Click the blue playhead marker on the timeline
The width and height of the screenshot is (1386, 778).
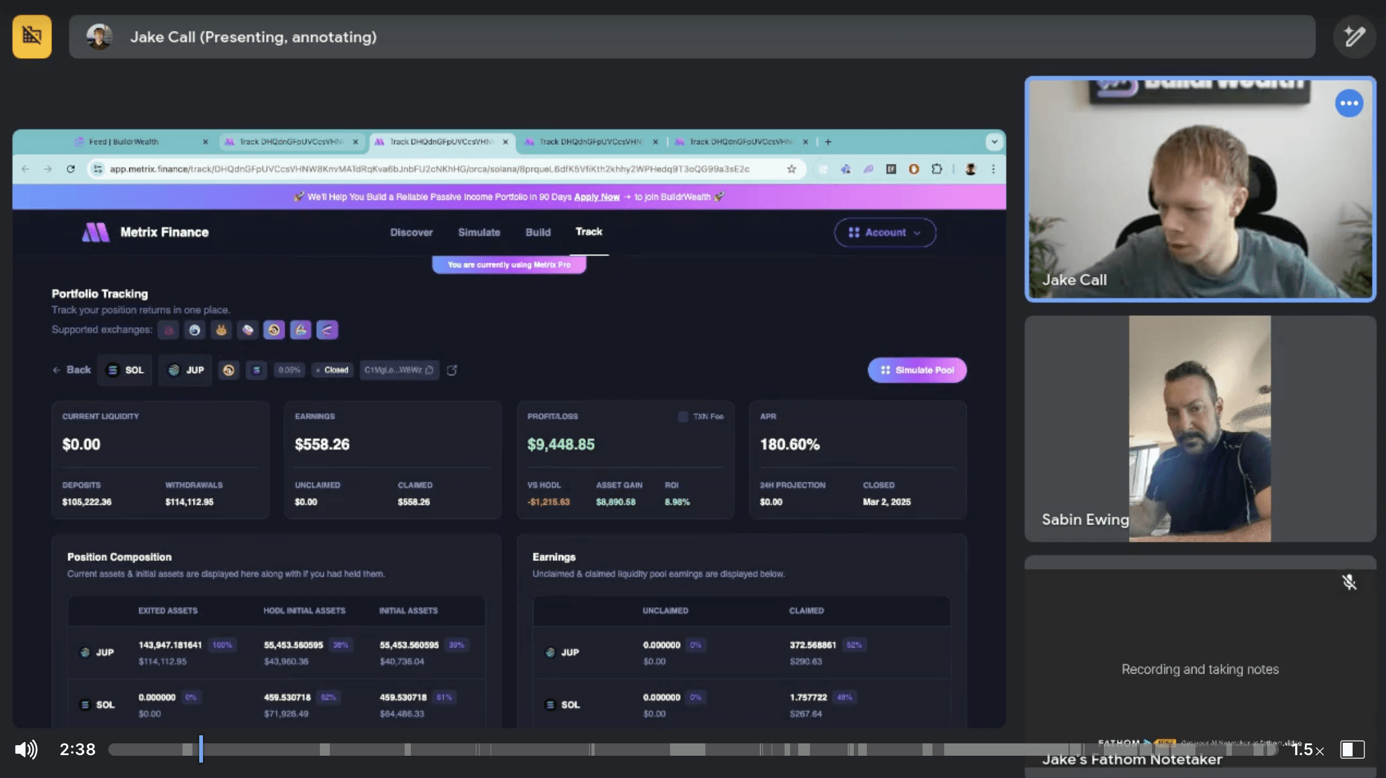click(200, 749)
